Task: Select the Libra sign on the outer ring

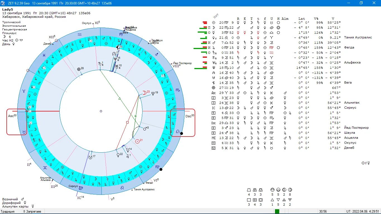Action: [178, 131]
